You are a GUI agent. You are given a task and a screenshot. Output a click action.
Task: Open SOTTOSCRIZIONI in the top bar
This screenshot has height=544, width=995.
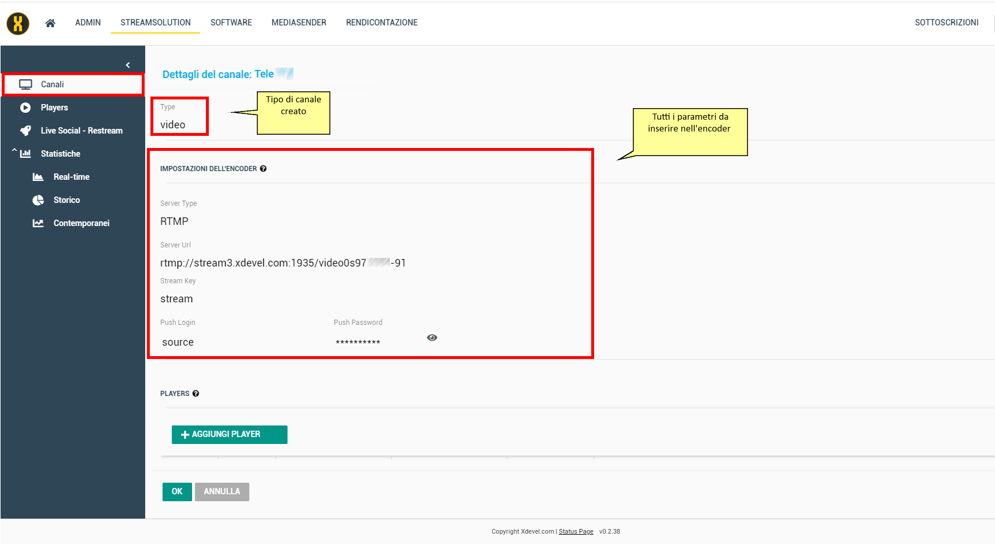(x=946, y=23)
